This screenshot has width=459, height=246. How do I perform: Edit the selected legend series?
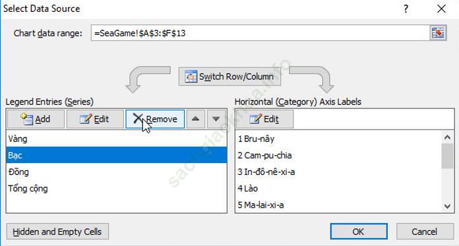(95, 119)
